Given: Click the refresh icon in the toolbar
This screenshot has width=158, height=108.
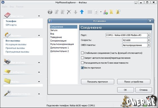Looking at the screenshot, I should 50,12.
